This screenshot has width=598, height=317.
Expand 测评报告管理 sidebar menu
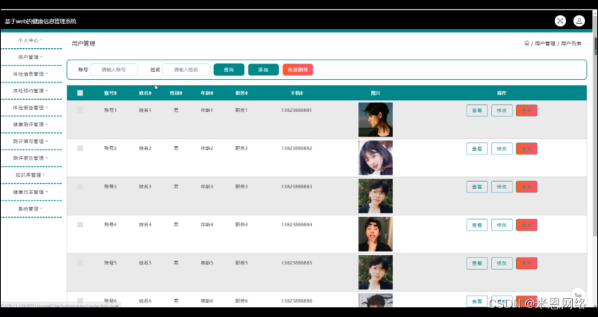30,158
